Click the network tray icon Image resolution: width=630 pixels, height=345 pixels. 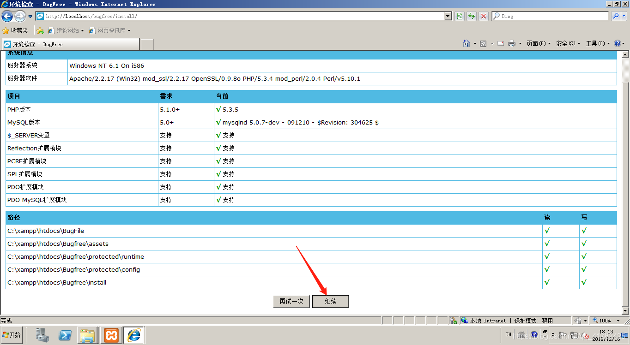[574, 335]
